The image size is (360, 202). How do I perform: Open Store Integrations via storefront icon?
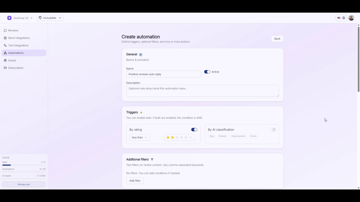click(x=5, y=38)
